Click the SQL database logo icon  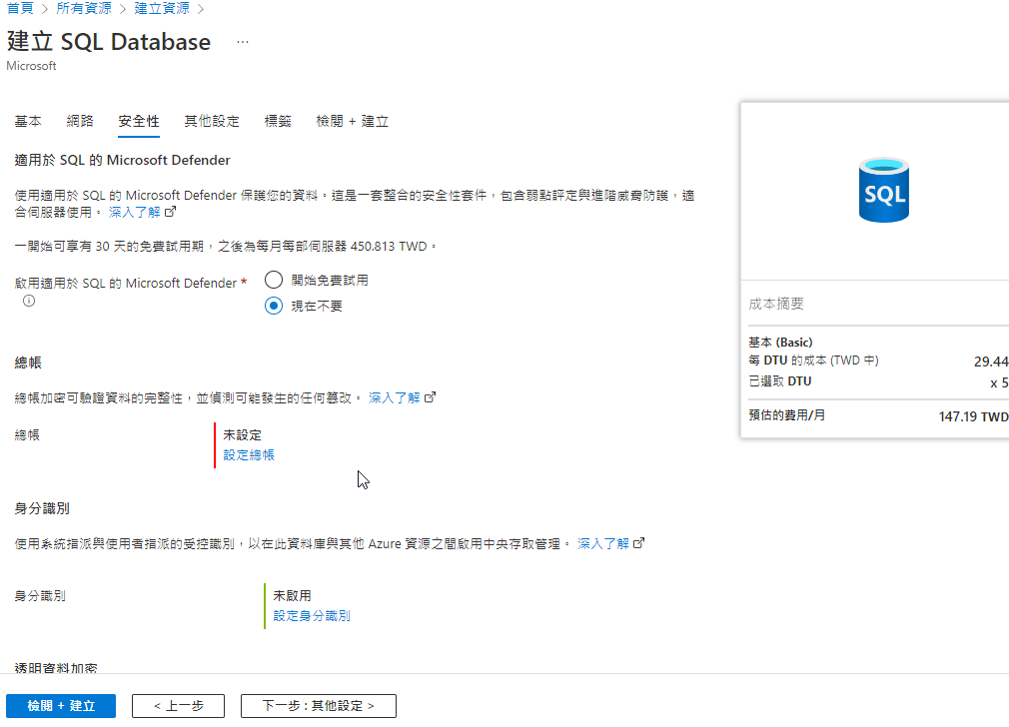[883, 190]
